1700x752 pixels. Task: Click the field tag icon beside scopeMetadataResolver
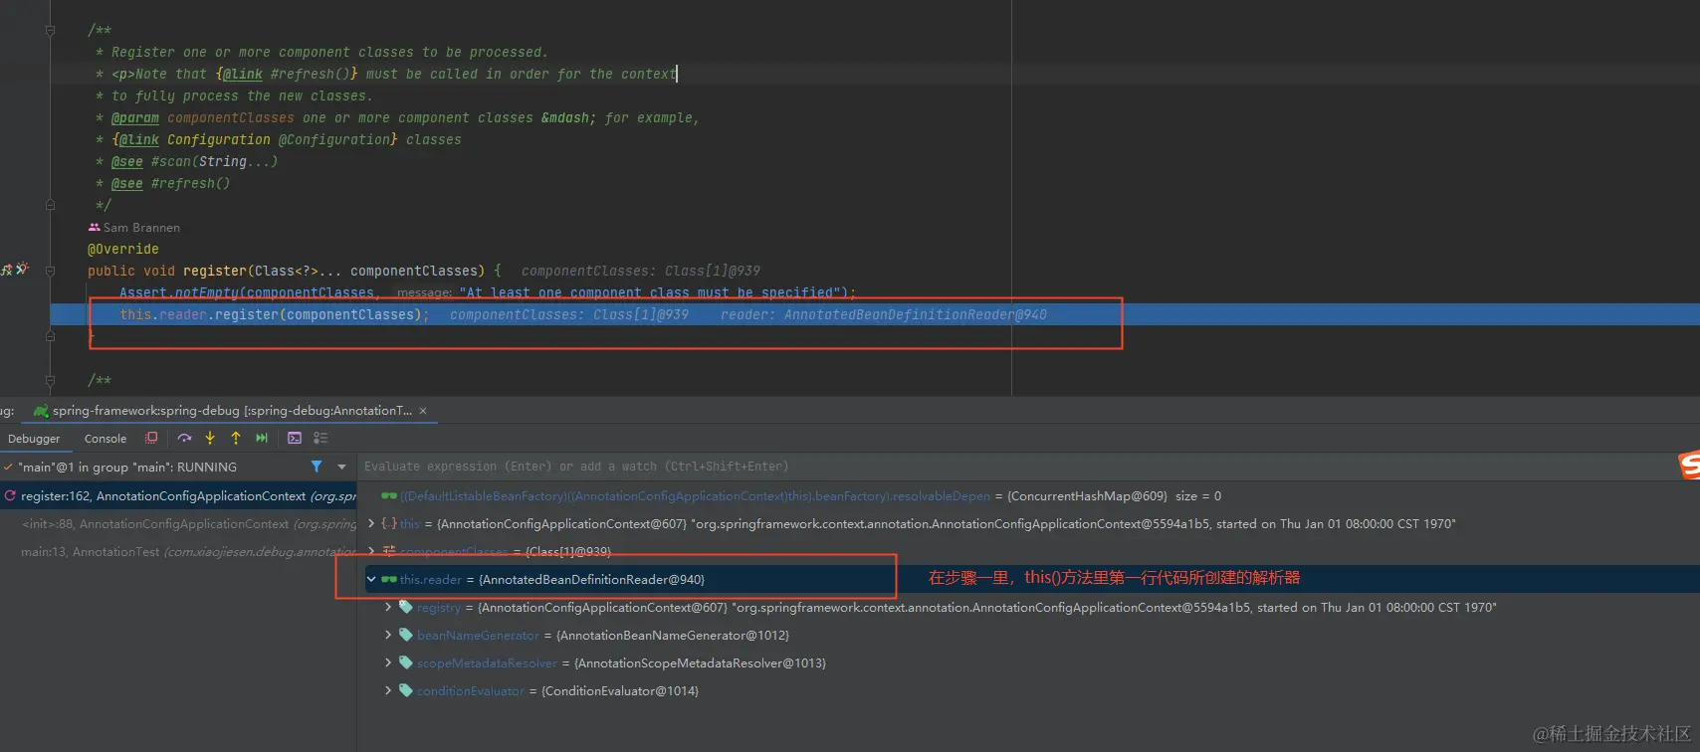[x=406, y=662]
